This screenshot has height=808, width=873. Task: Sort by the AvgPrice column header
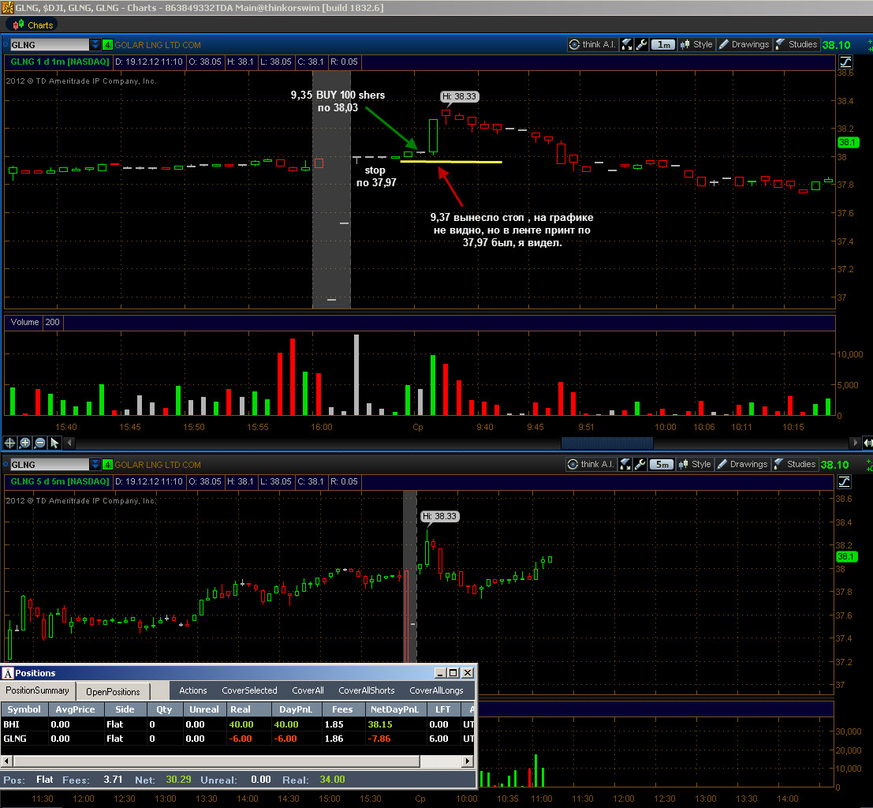coord(75,709)
